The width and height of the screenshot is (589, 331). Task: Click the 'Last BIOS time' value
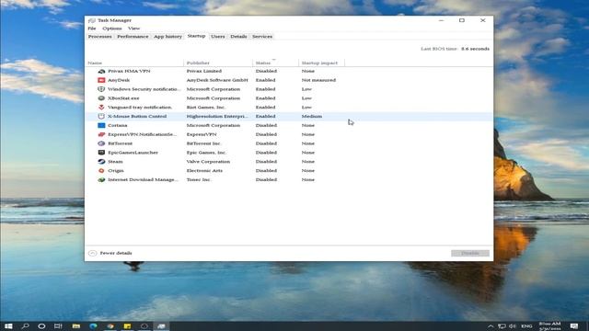[x=475, y=49]
